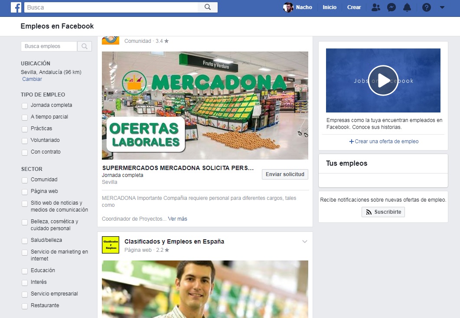Open Clasificados y Empleos page logo

[111, 245]
